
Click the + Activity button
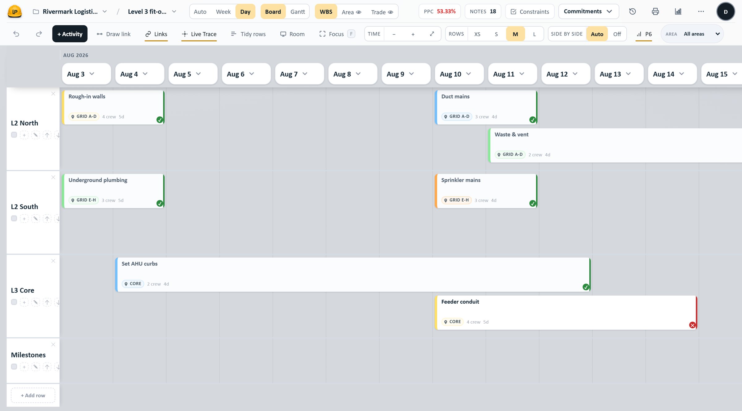(x=70, y=34)
